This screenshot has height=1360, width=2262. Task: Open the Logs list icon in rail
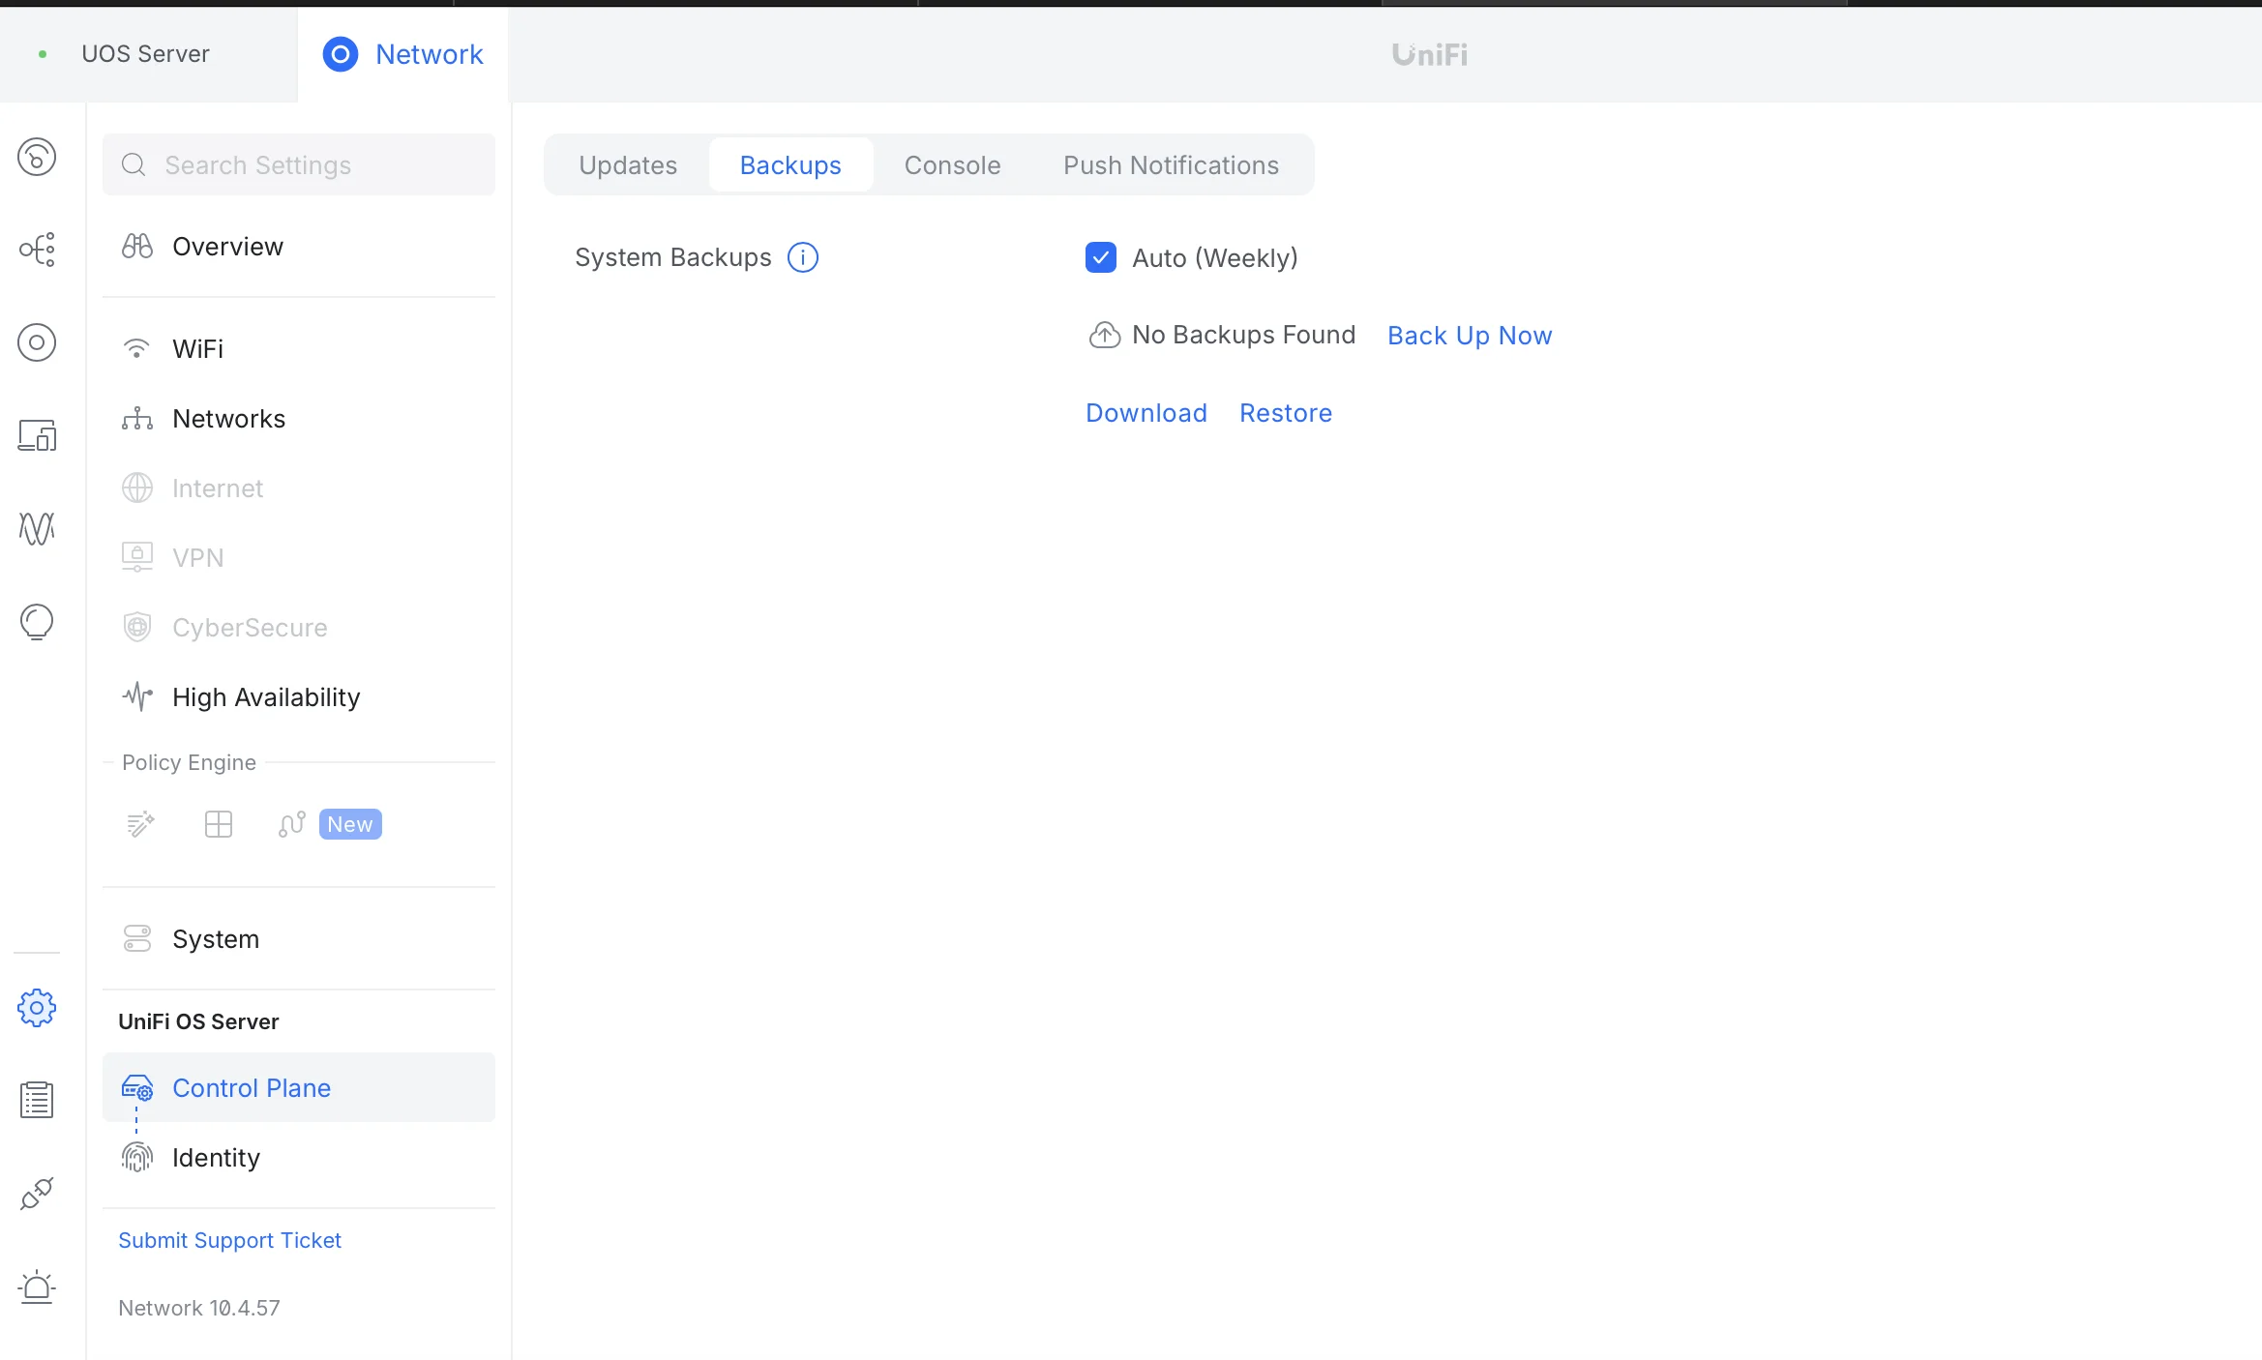(37, 1100)
